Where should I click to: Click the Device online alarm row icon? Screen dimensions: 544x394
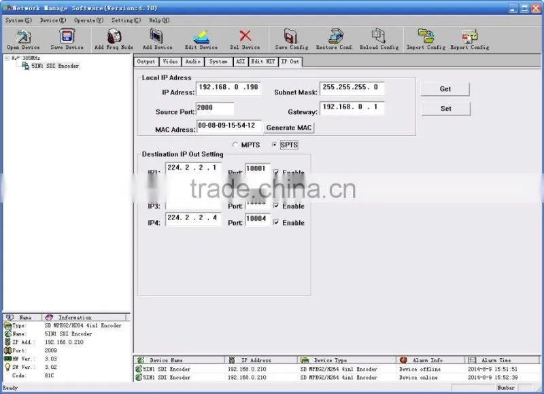pos(139,378)
